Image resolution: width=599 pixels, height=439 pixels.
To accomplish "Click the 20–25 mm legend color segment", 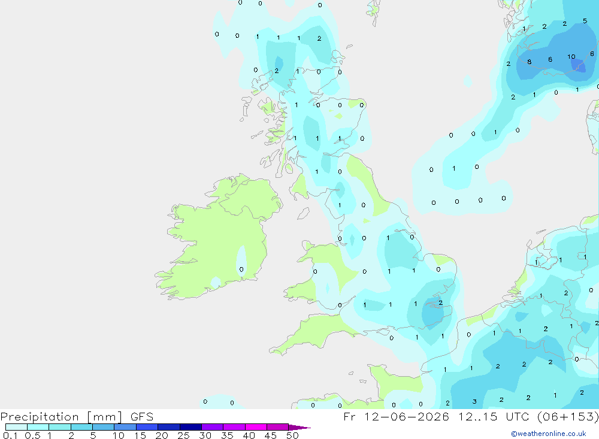I will [x=169, y=427].
